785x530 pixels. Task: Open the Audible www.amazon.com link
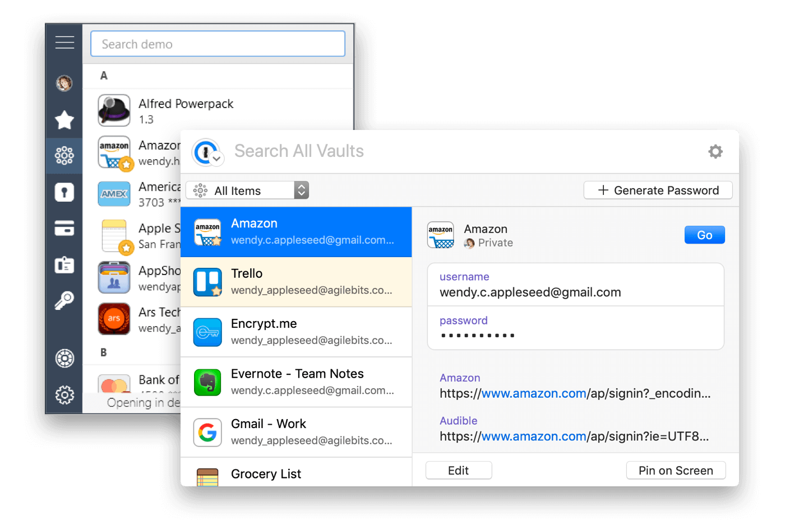(533, 436)
